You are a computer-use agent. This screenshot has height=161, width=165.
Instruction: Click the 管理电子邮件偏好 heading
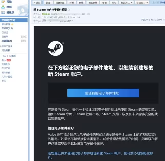[61, 128]
